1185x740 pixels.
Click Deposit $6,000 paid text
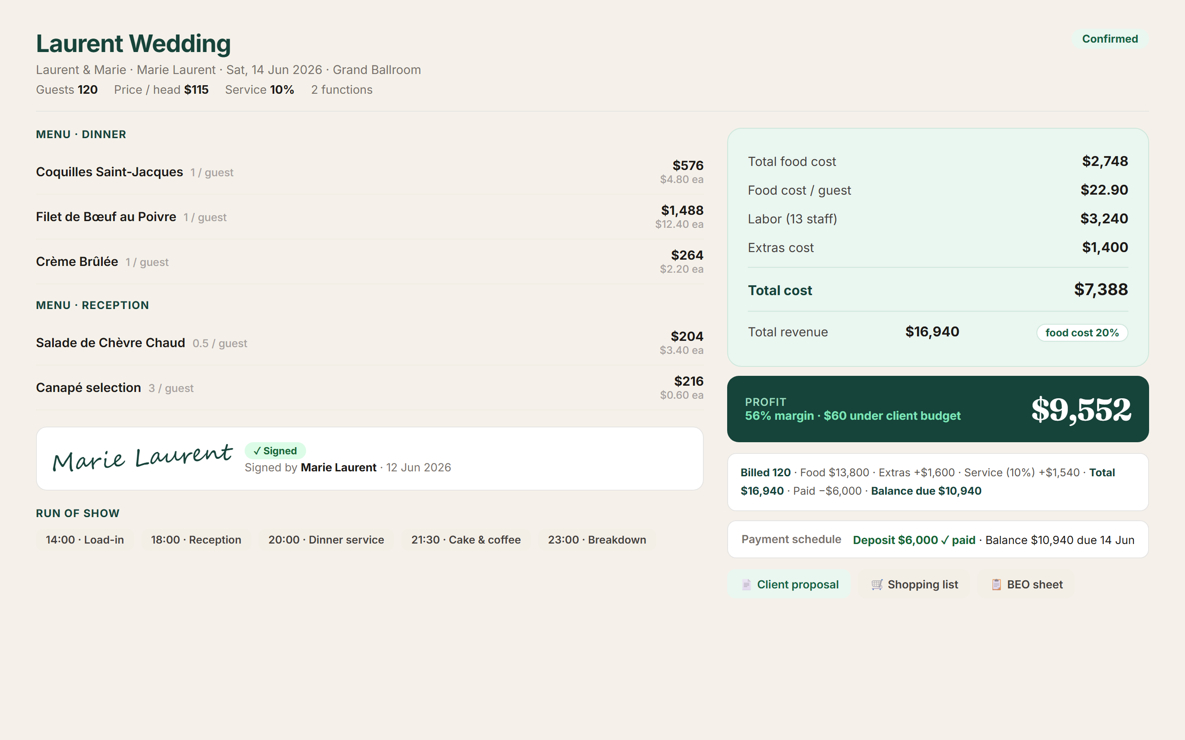click(x=914, y=540)
